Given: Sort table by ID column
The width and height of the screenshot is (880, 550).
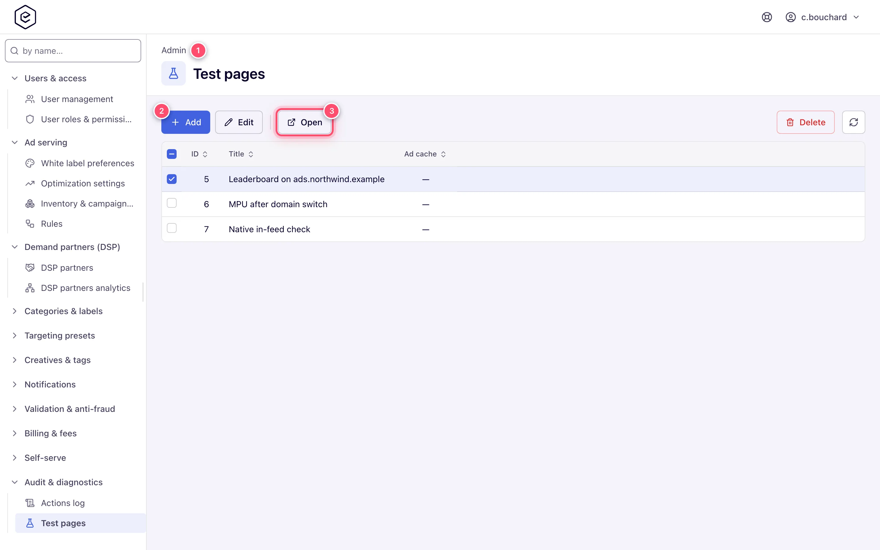Looking at the screenshot, I should [199, 154].
